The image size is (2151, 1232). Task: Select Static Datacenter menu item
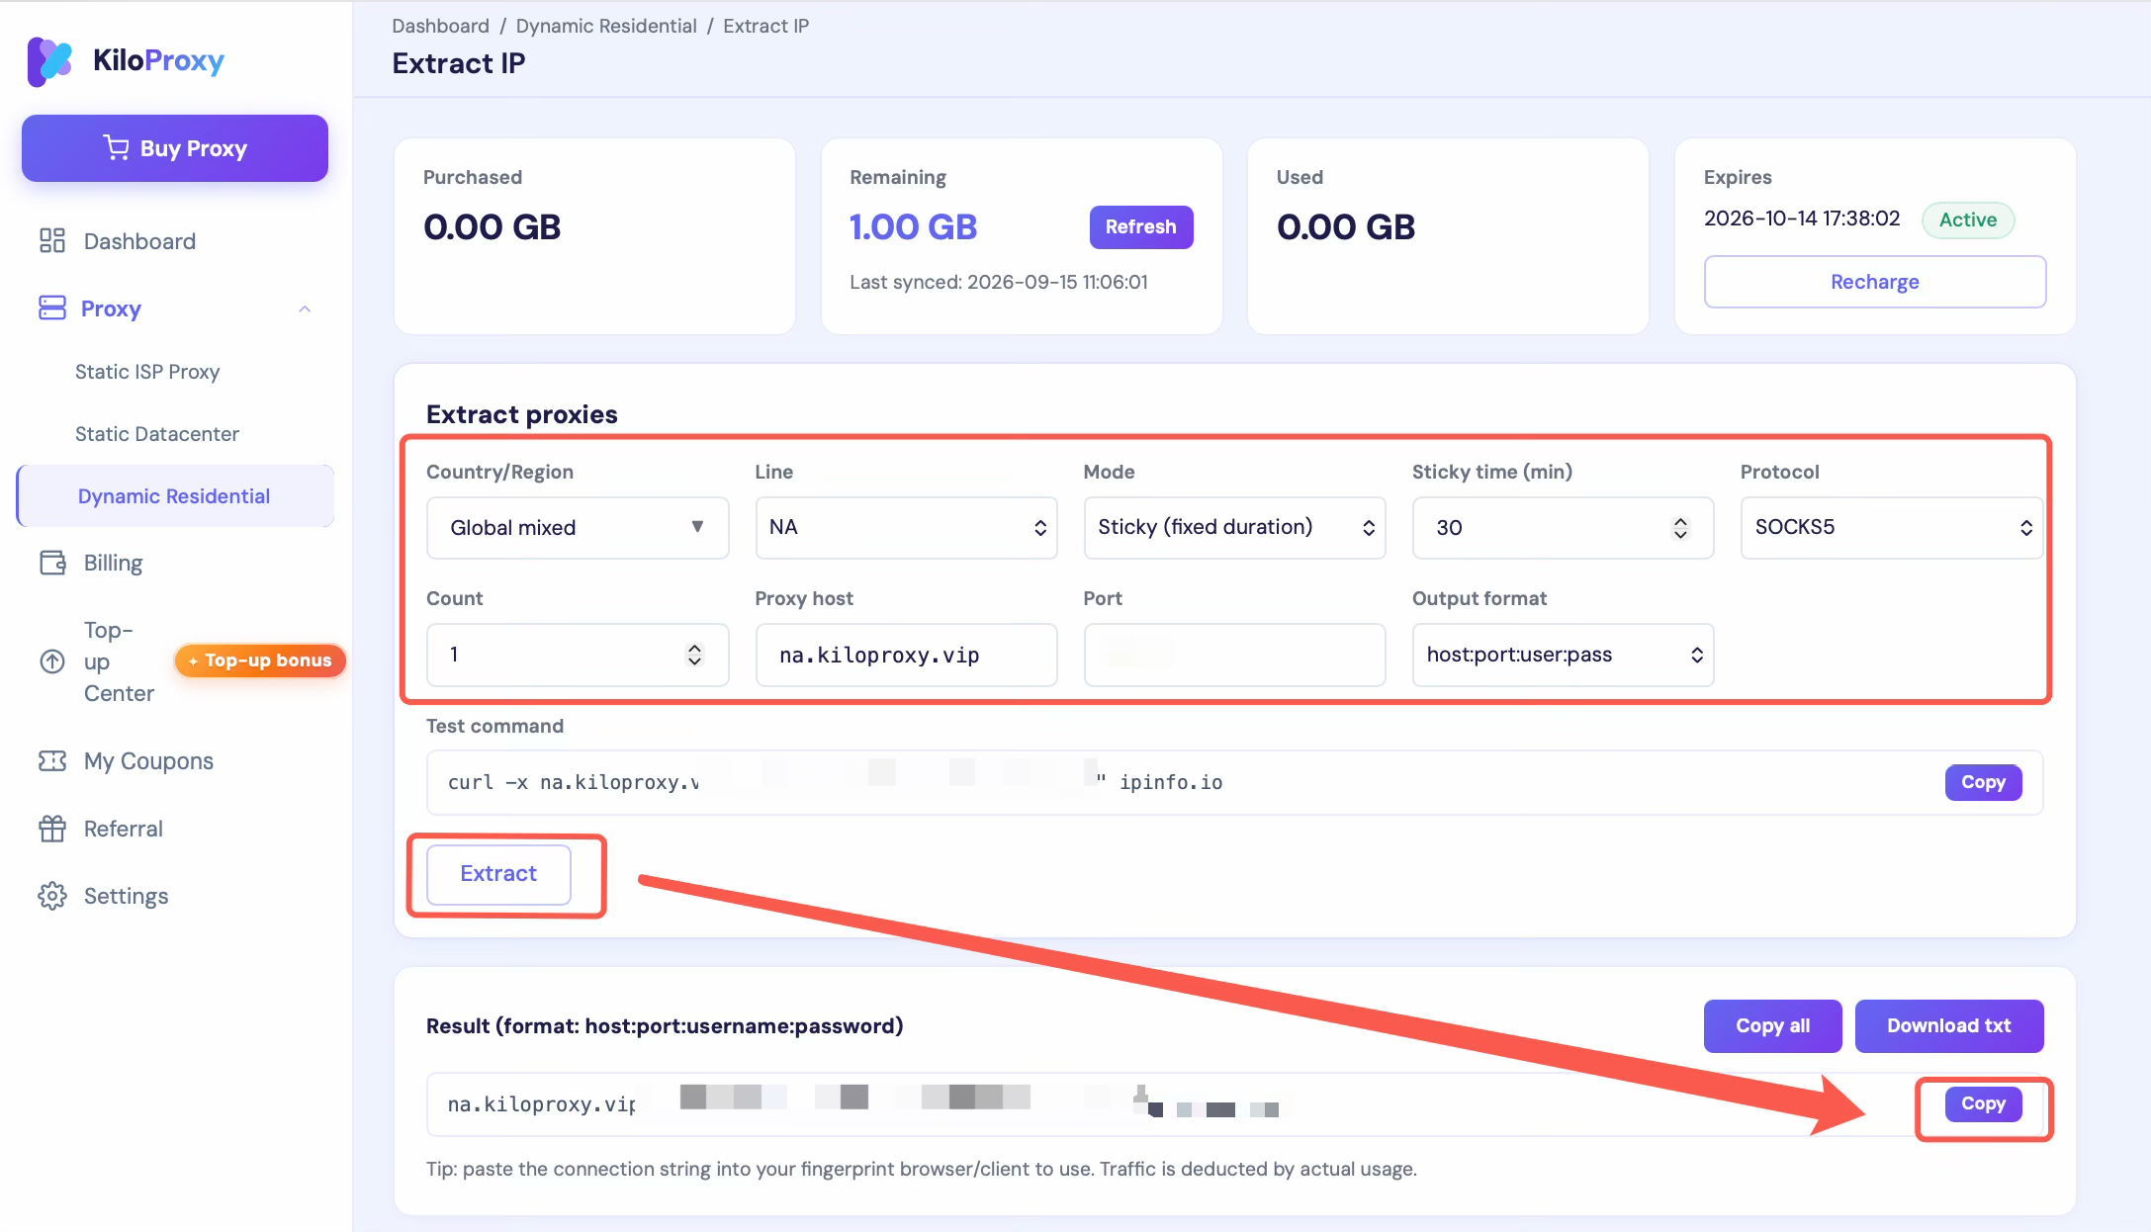pyautogui.click(x=157, y=434)
